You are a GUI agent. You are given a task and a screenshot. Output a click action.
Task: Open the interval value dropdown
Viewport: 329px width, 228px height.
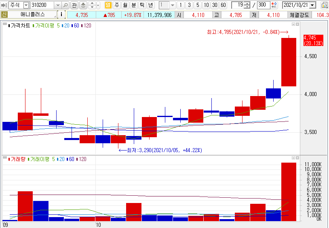[x=173, y=5]
